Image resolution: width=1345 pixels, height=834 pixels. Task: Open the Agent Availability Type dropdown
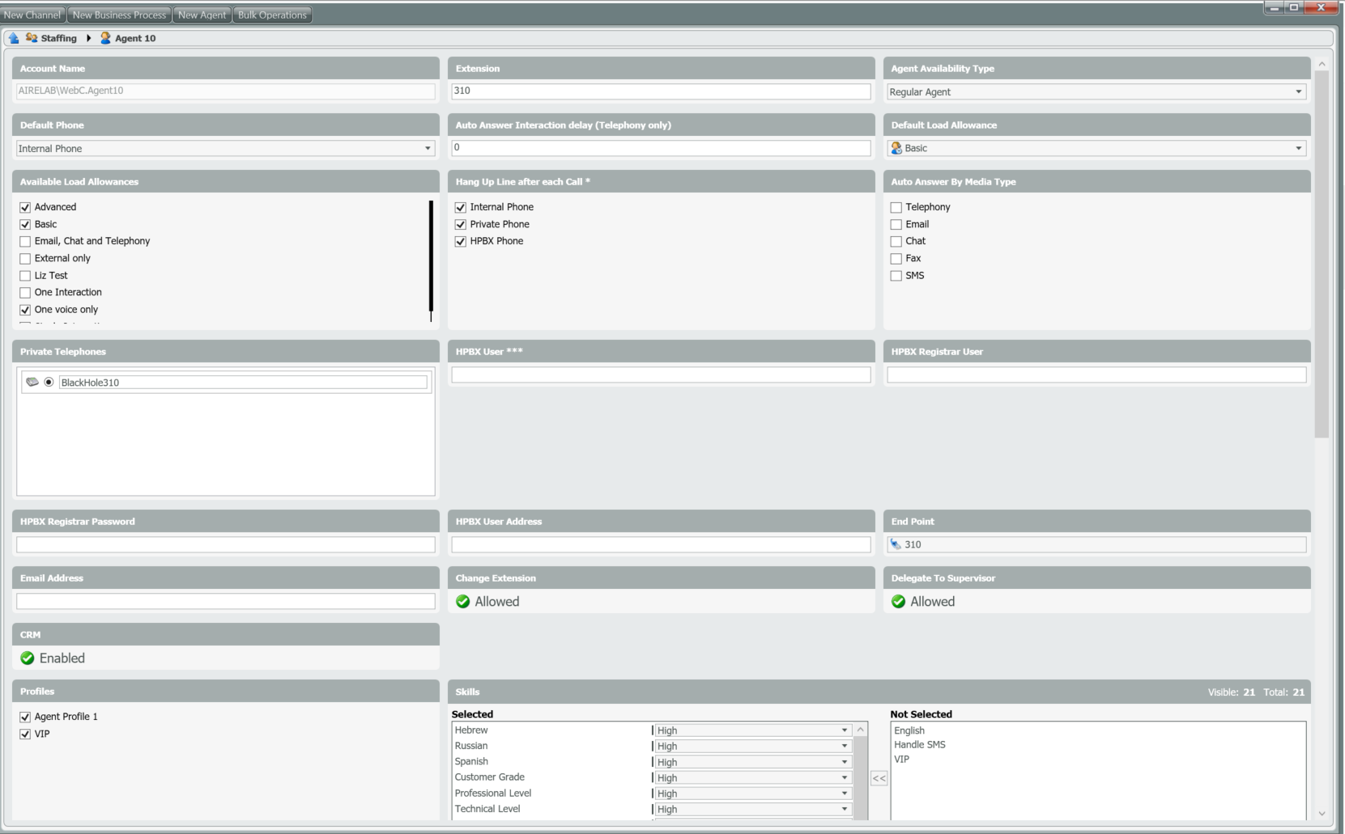click(1298, 92)
